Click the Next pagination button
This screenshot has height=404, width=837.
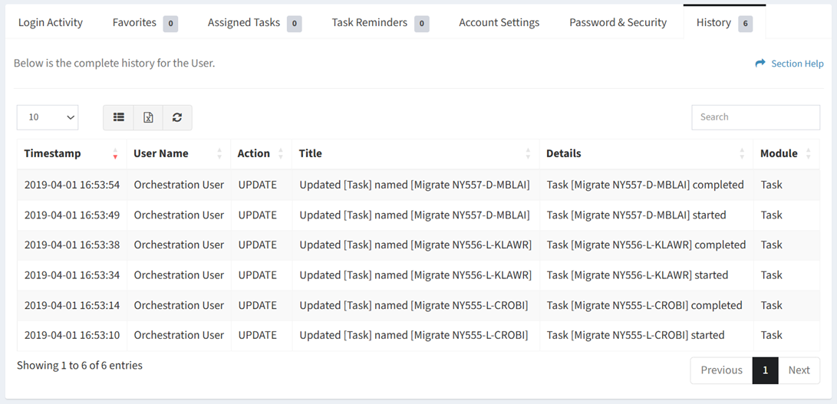click(x=799, y=370)
